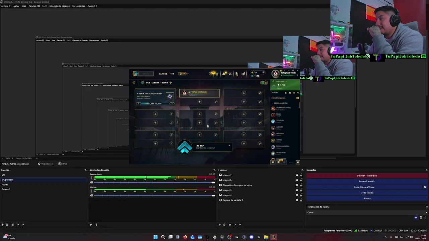Open Paneles menu
429x241 pixels.
coord(34,6)
